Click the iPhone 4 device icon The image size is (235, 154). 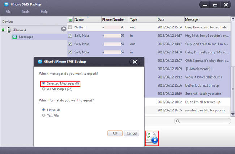9,30
